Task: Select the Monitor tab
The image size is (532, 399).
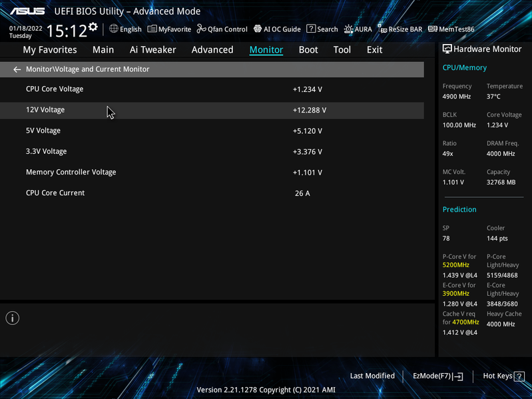Action: click(266, 50)
